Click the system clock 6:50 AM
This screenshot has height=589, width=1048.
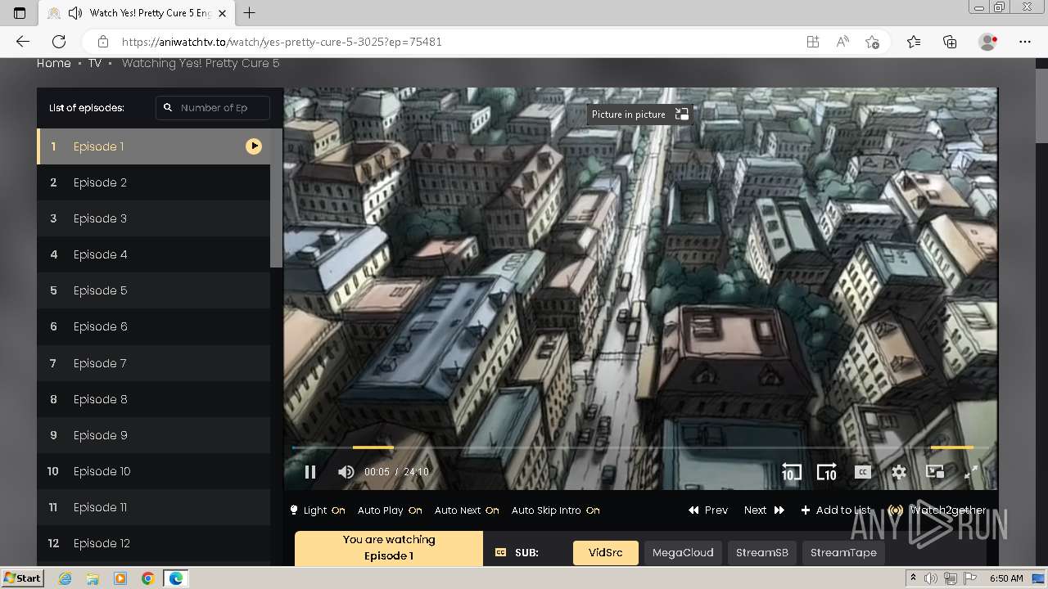(x=1006, y=578)
